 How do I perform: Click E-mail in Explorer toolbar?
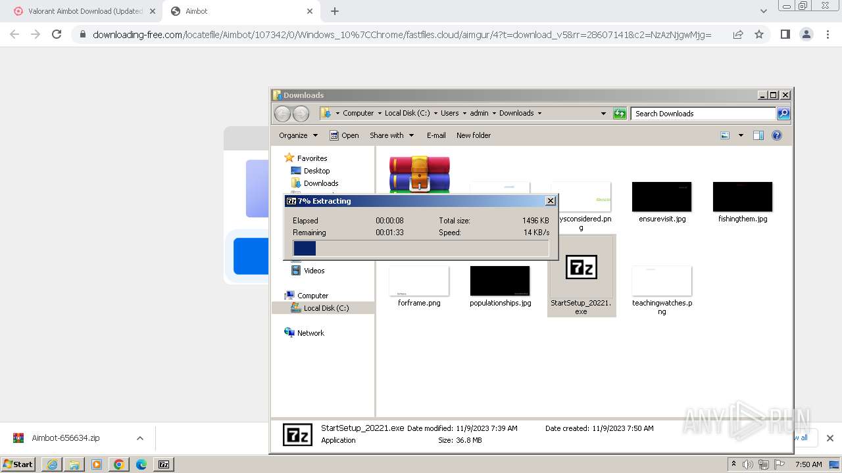coord(436,135)
